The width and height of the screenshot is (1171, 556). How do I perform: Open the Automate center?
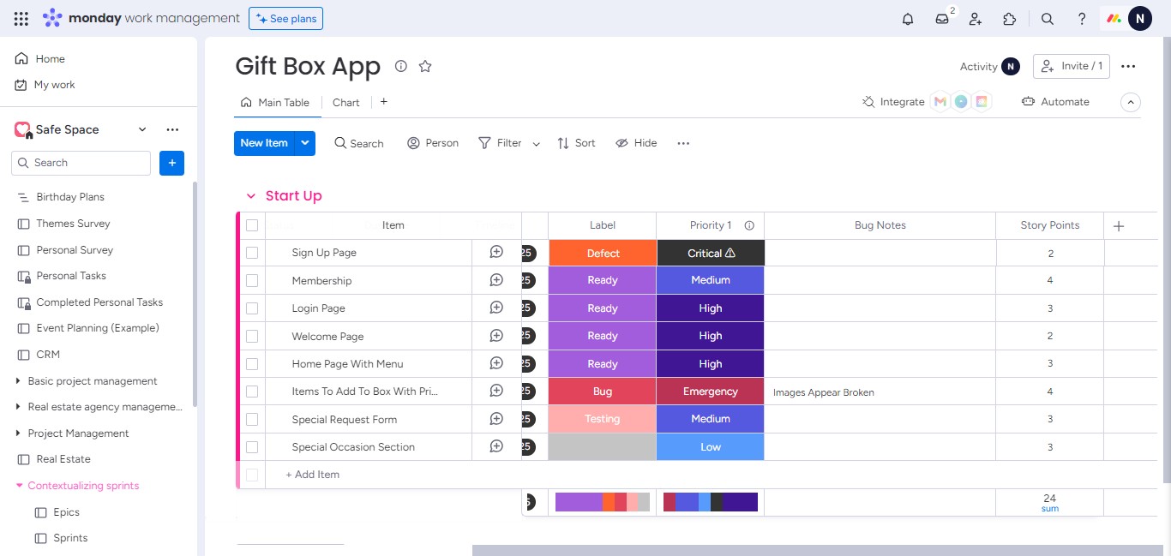tap(1055, 101)
